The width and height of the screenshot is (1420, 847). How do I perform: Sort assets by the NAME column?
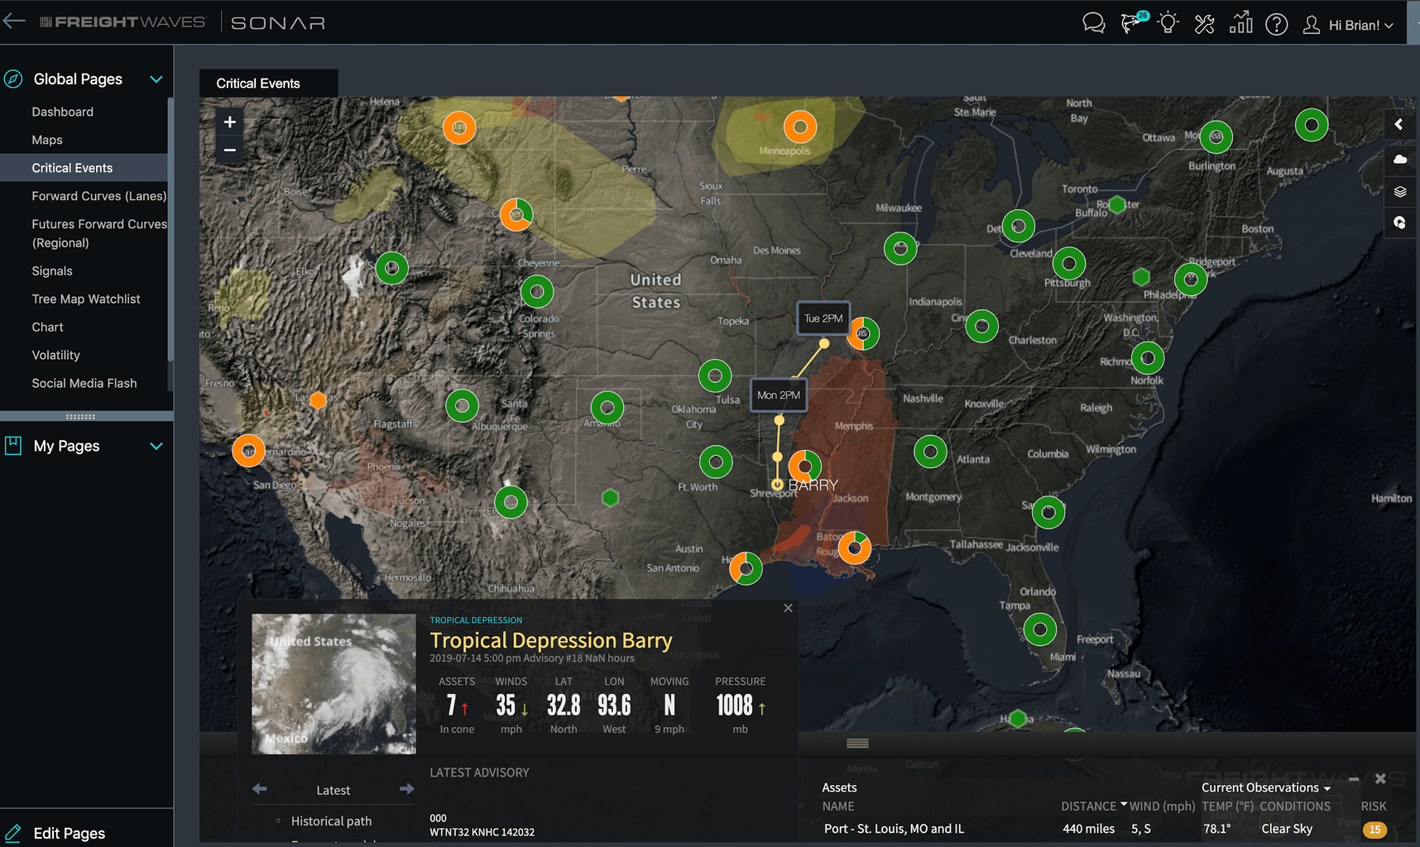pyautogui.click(x=838, y=806)
